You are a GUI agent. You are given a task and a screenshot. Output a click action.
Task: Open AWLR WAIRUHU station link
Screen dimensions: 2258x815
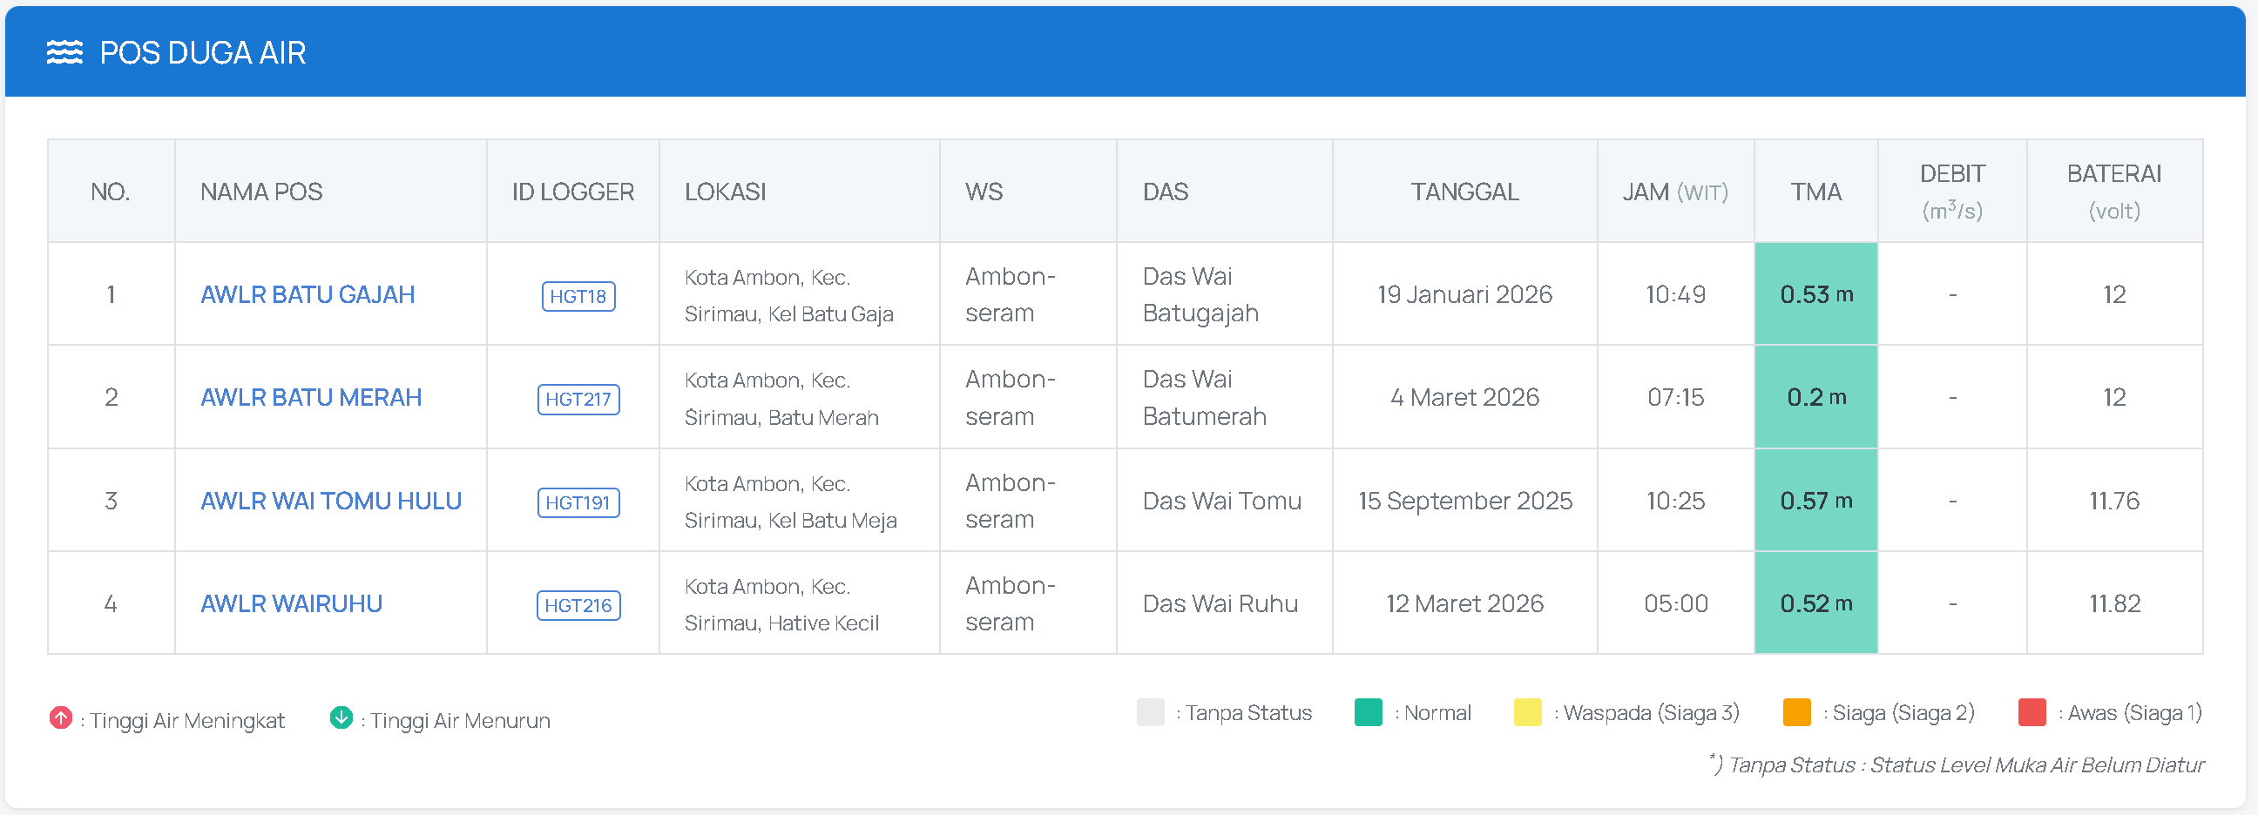tap(292, 603)
